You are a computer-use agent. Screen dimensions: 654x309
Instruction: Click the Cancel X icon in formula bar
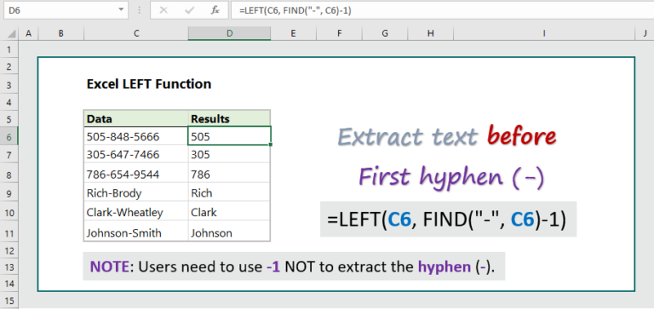(163, 10)
